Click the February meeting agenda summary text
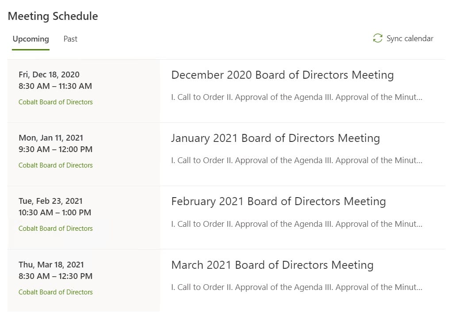Screen dimensions: 452x328 [297, 224]
